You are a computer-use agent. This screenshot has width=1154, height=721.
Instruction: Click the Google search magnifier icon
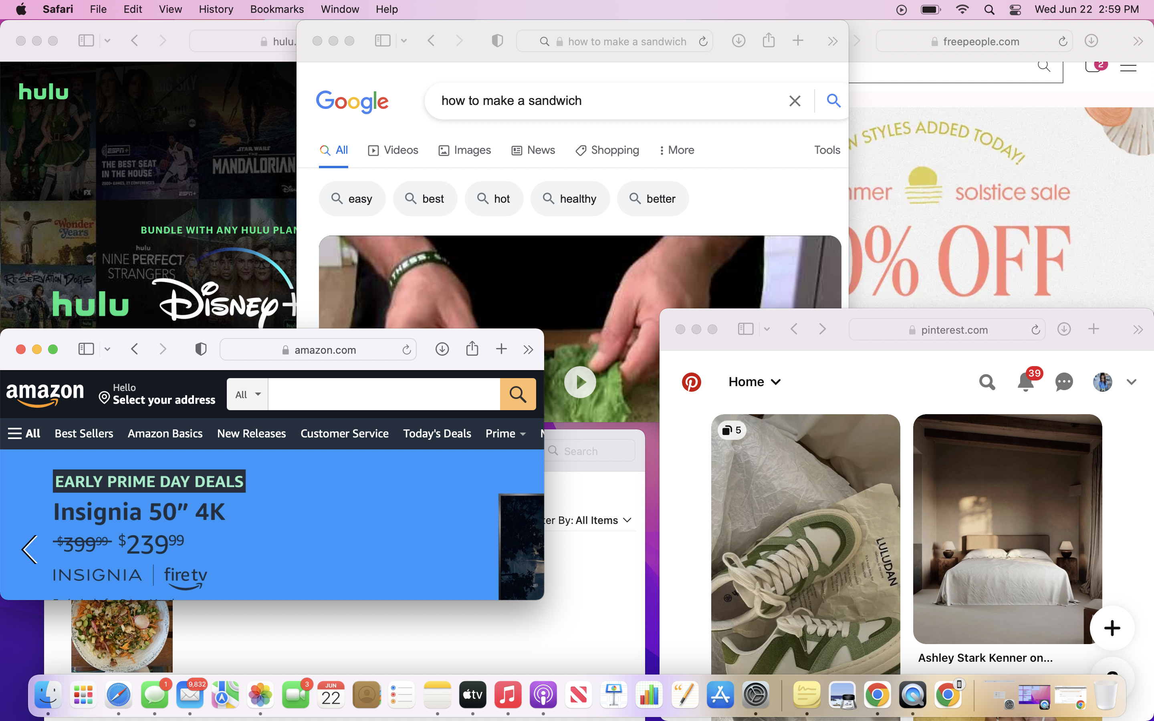point(833,101)
